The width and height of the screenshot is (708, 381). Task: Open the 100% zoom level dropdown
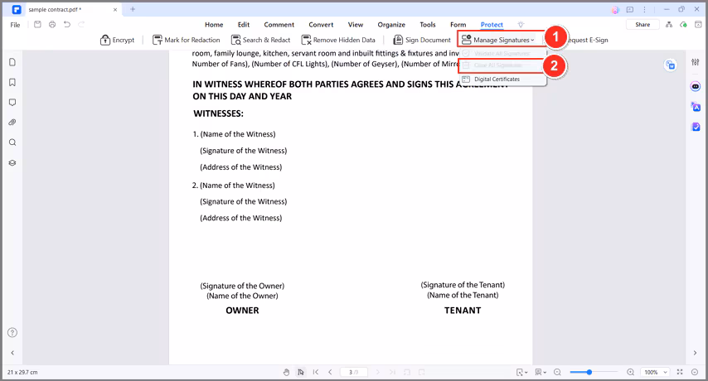(x=655, y=372)
